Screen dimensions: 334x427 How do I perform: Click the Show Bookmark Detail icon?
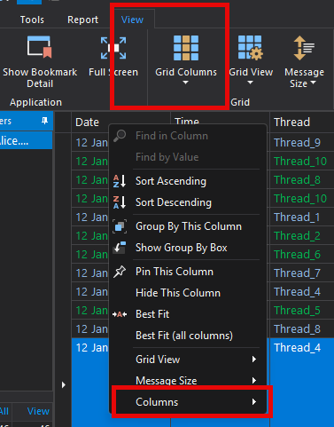click(40, 47)
